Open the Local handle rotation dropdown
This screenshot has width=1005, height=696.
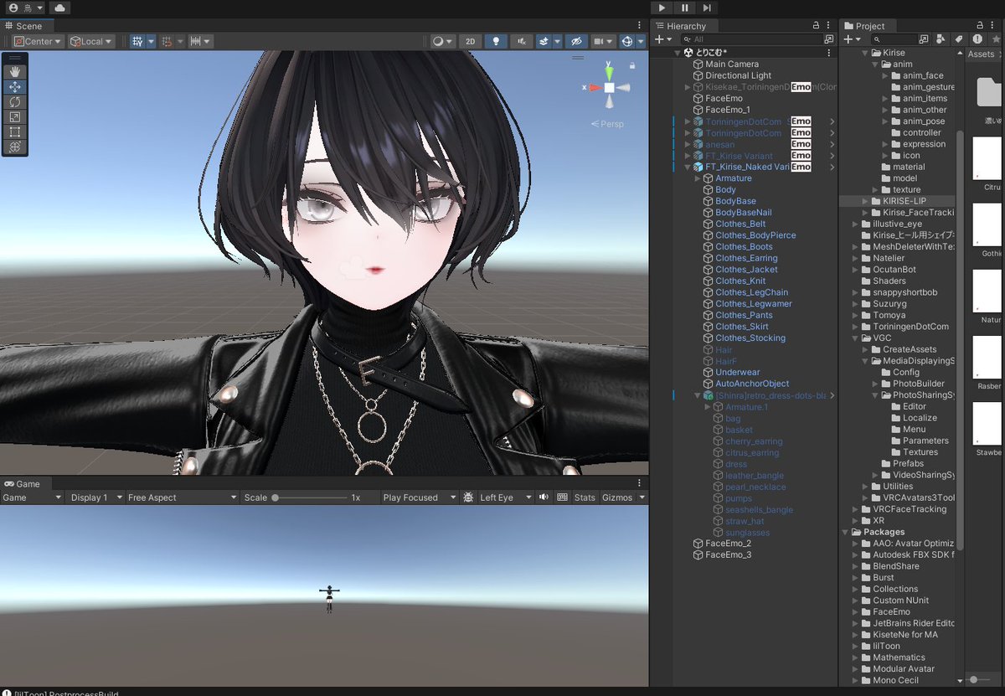tap(91, 41)
